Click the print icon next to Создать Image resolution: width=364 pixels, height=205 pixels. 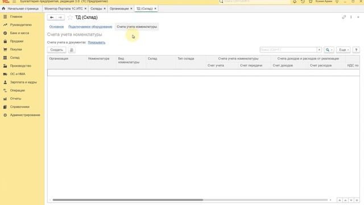[x=72, y=50]
